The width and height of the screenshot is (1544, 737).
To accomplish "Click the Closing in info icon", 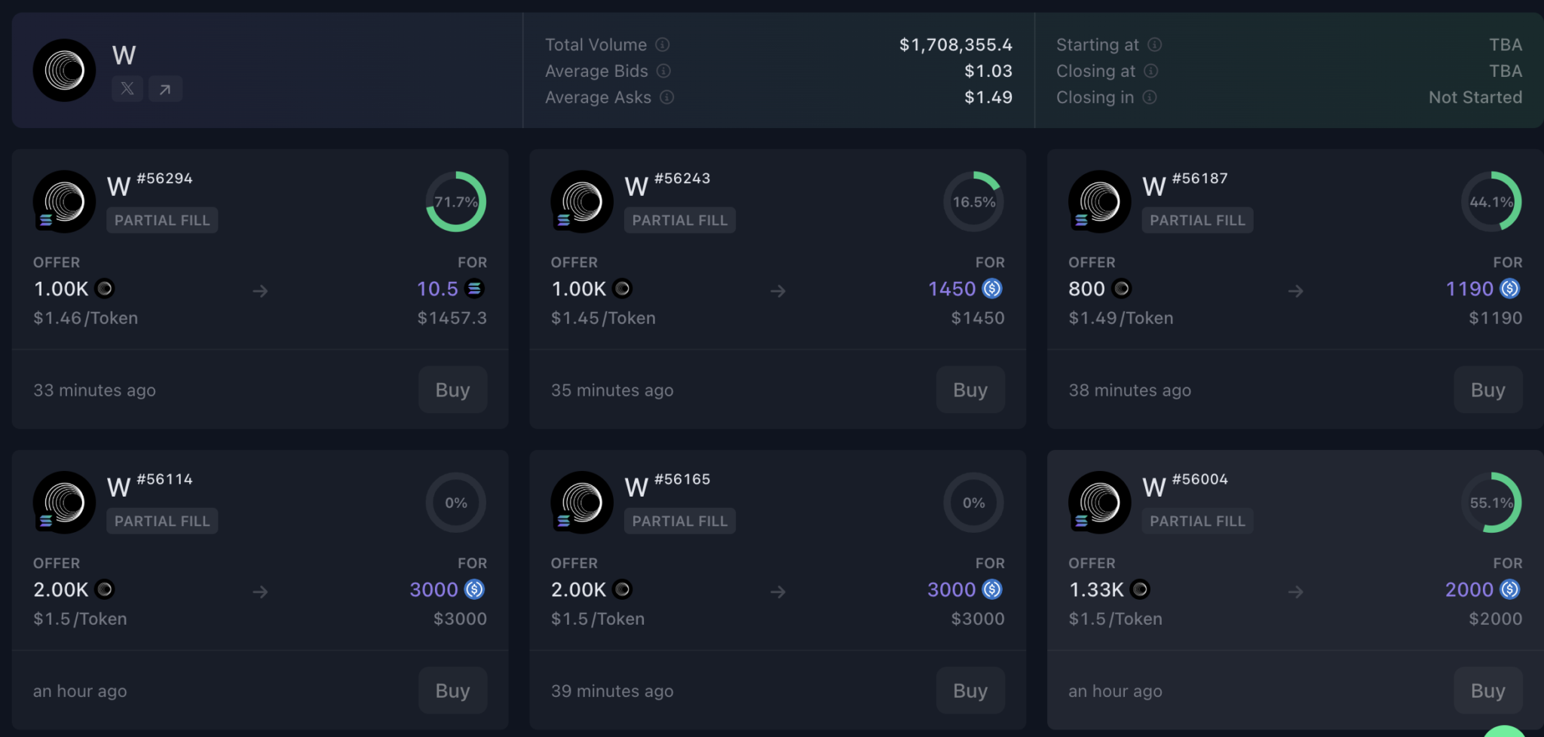I will point(1149,97).
